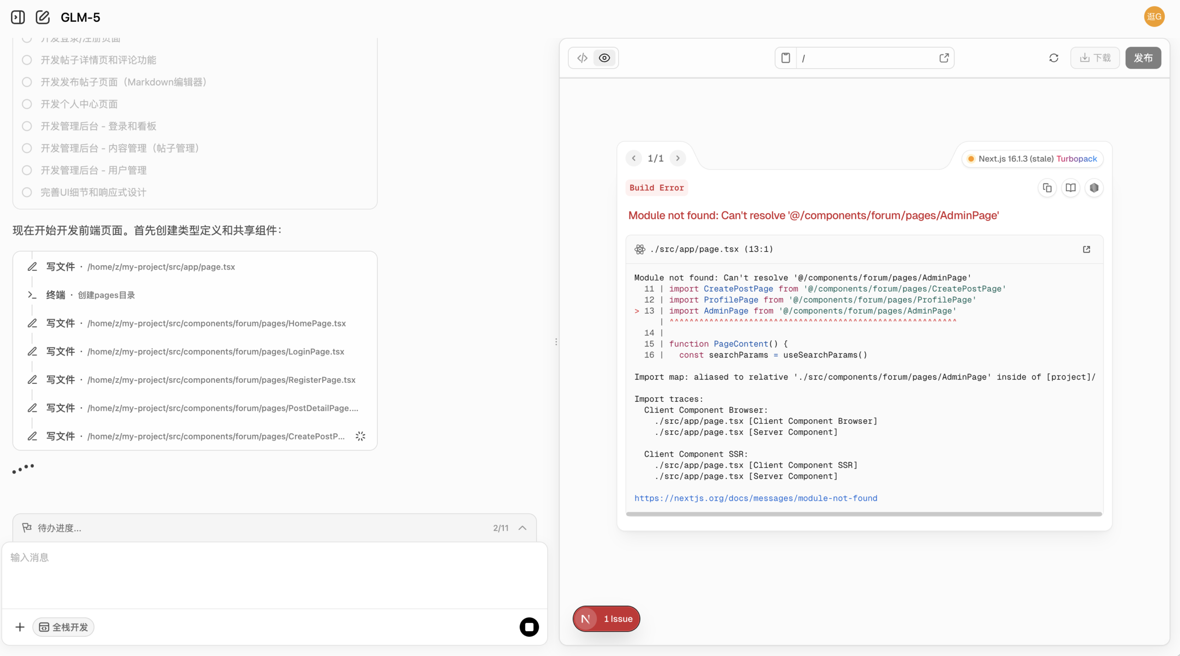Open the nextjs.org module-not-found link
The height and width of the screenshot is (656, 1180).
pyautogui.click(x=755, y=498)
